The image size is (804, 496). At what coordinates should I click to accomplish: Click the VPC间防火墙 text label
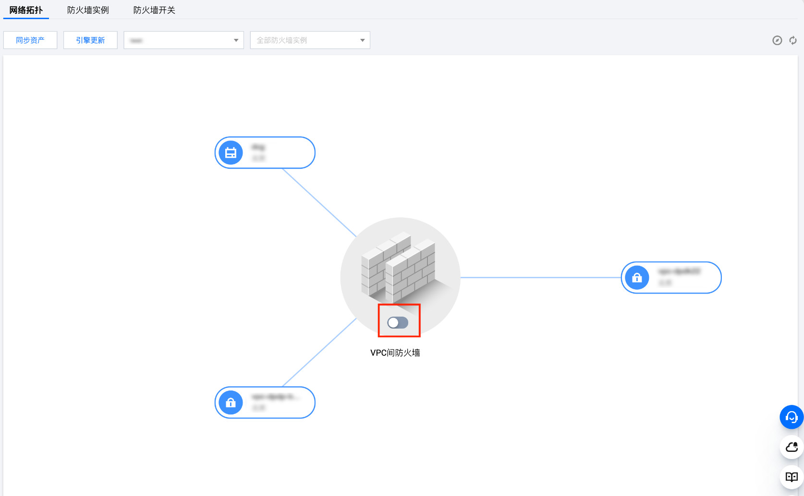click(395, 353)
